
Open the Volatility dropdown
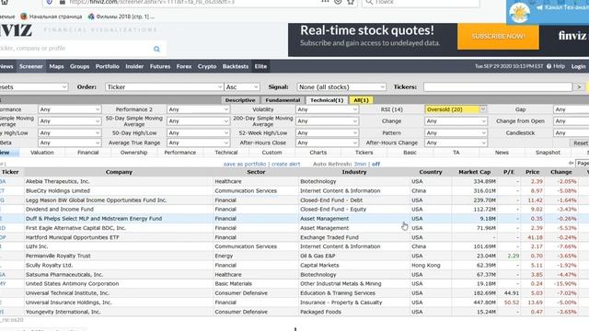327,109
